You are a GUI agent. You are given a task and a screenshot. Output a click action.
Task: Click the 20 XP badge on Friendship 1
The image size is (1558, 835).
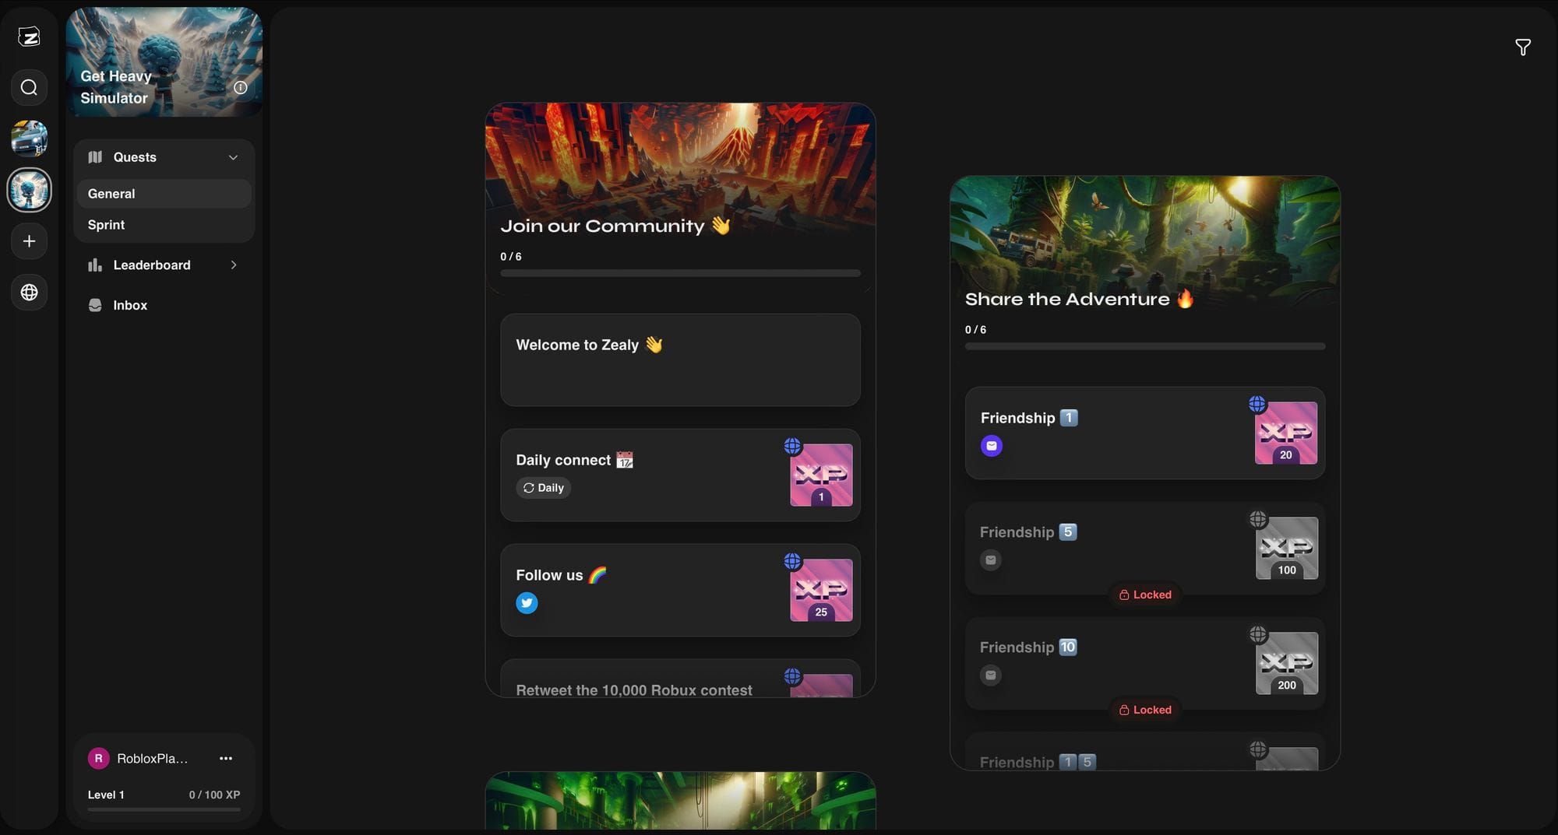click(x=1286, y=433)
